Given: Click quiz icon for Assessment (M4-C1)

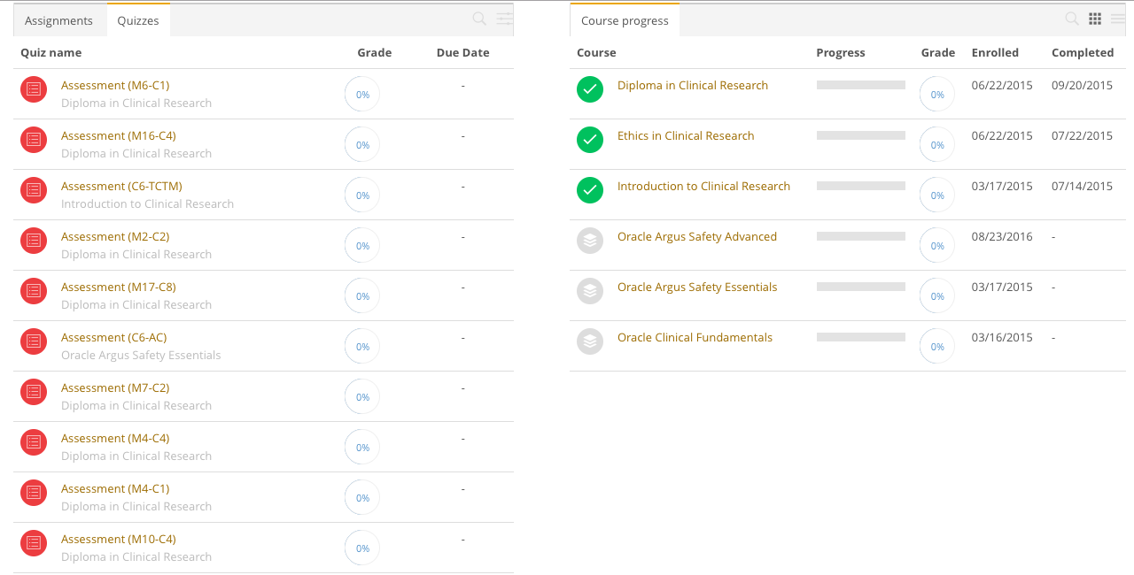Looking at the screenshot, I should [x=34, y=493].
